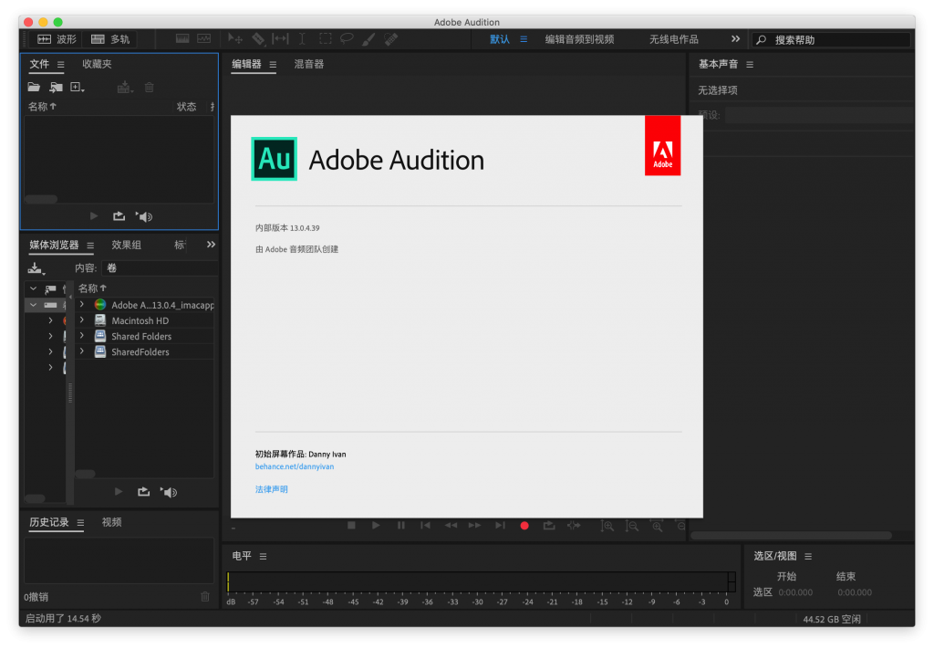
Task: Click the transport Rewind button
Action: point(451,526)
